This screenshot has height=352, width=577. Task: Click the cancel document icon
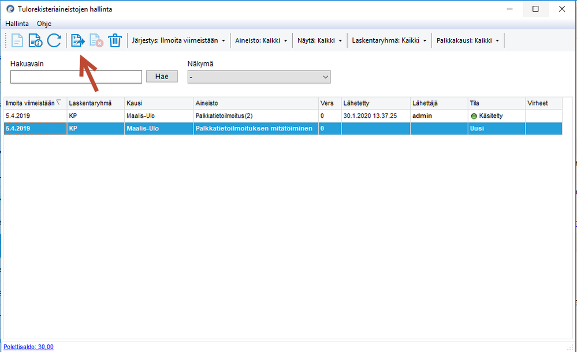pos(96,40)
